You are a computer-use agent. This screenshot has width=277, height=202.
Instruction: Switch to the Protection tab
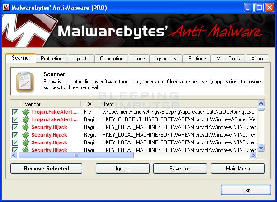click(52, 59)
